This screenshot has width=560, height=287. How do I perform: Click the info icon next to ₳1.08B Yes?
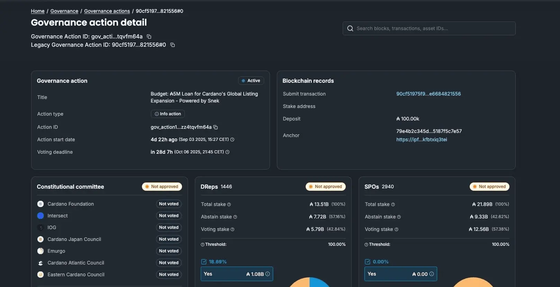[268, 274]
